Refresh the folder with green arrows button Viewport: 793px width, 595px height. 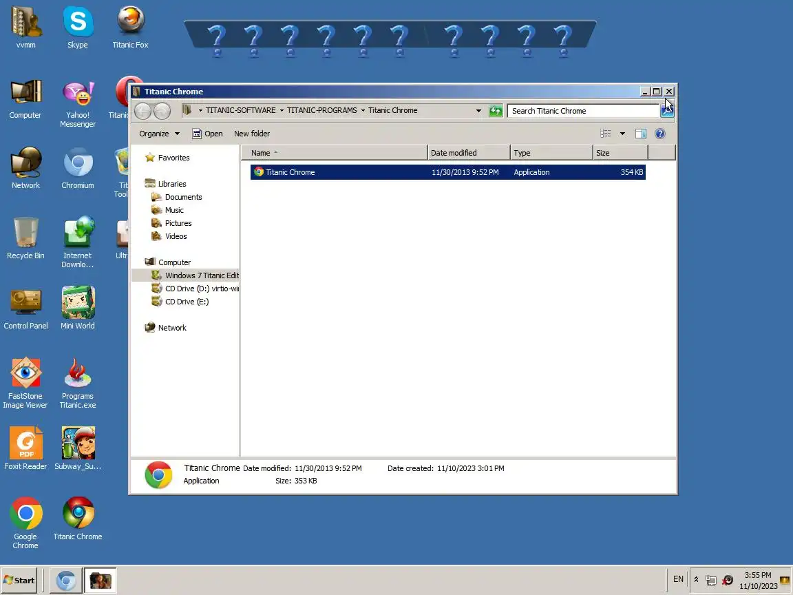pyautogui.click(x=496, y=110)
